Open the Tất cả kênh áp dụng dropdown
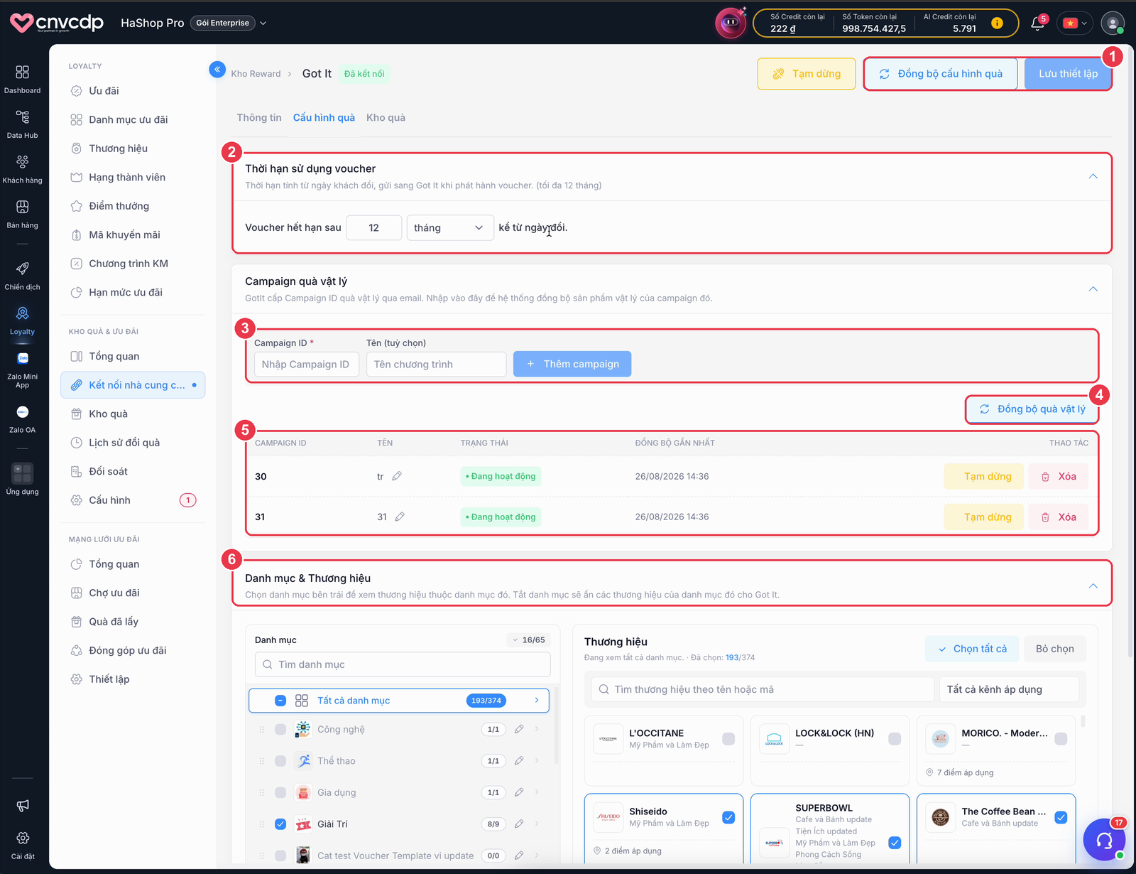The height and width of the screenshot is (874, 1136). click(1009, 689)
